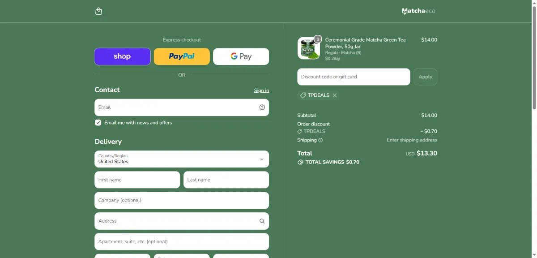Image resolution: width=537 pixels, height=258 pixels.
Task: Pay with Shop Pay express checkout
Action: tap(122, 56)
